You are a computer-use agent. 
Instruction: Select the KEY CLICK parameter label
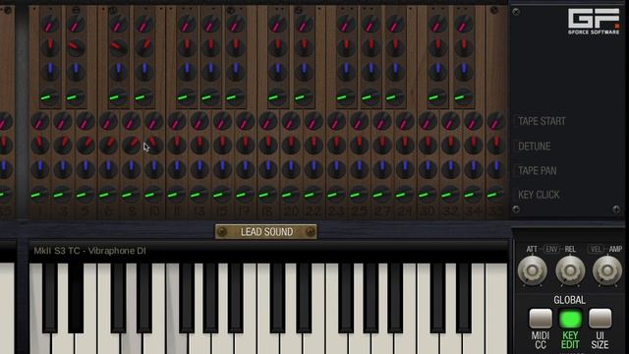tap(539, 195)
